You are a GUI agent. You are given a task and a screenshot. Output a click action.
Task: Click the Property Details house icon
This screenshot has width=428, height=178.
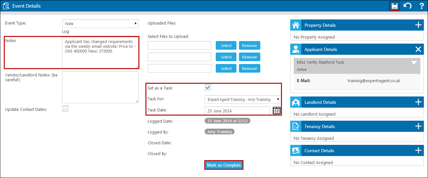pos(296,25)
